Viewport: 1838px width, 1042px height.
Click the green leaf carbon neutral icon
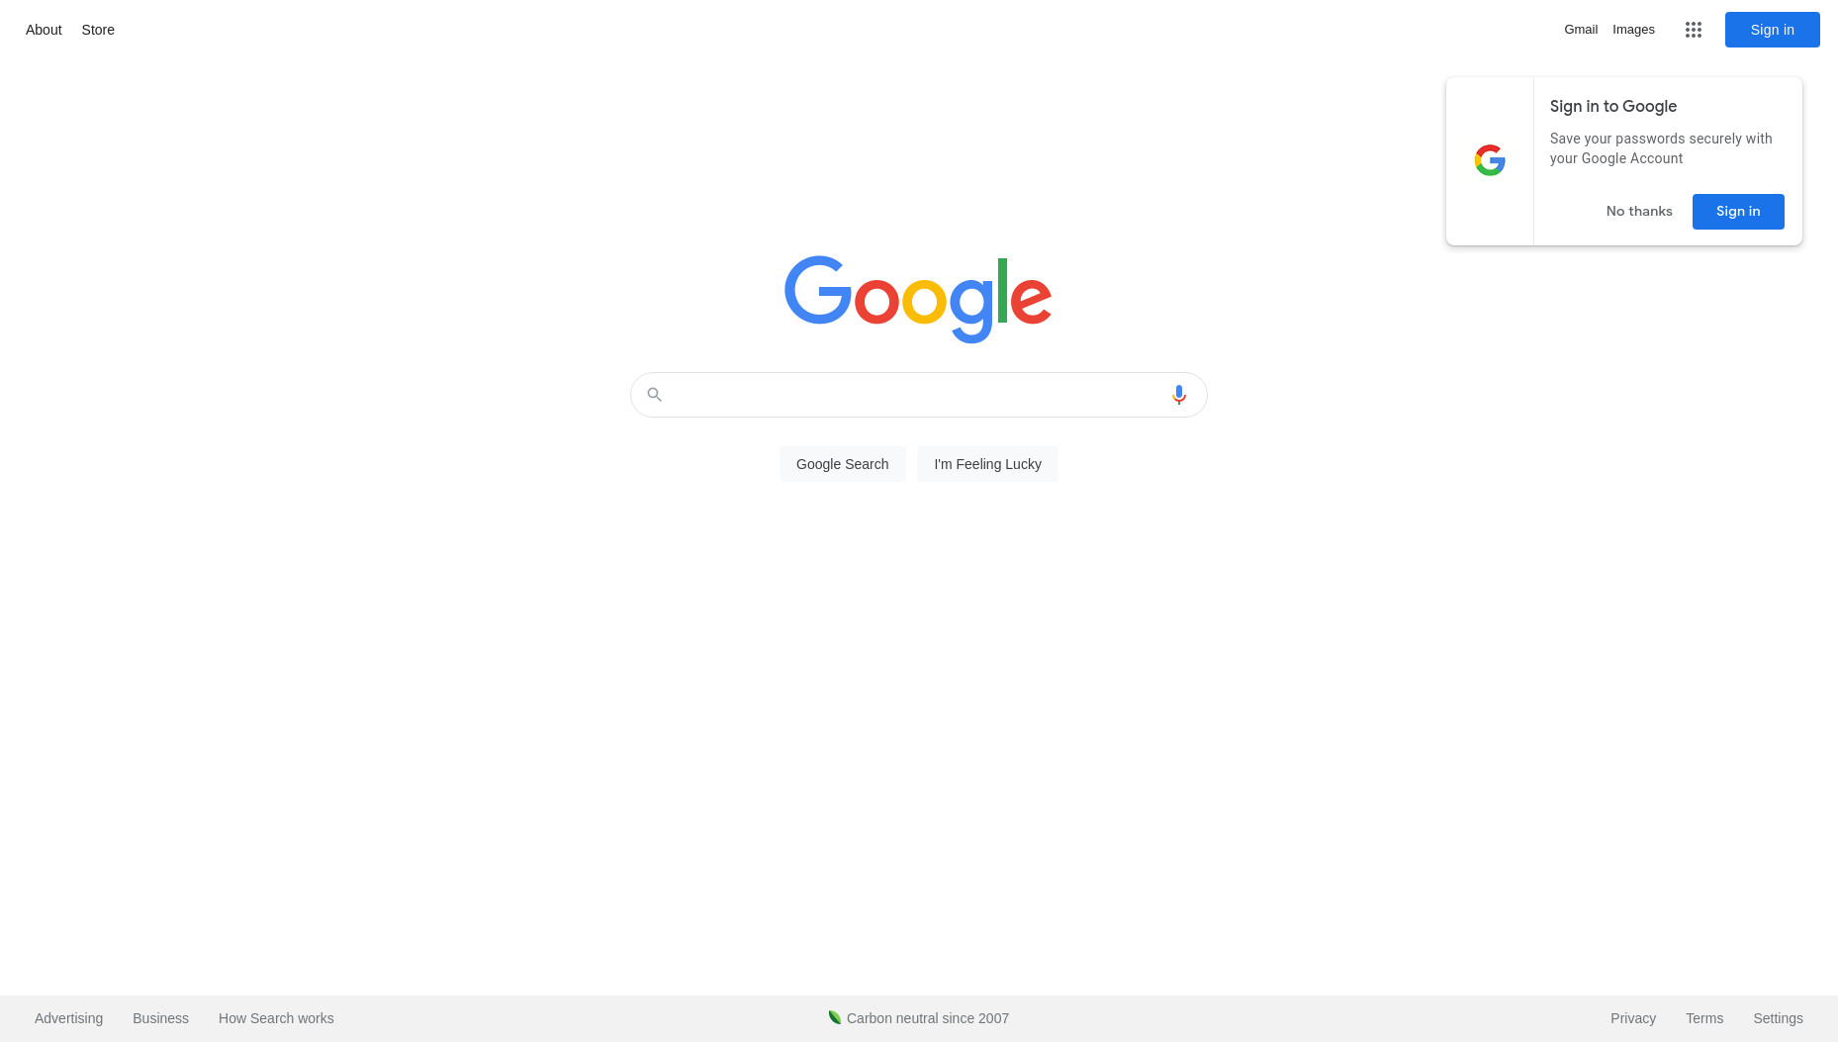pos(835,1017)
